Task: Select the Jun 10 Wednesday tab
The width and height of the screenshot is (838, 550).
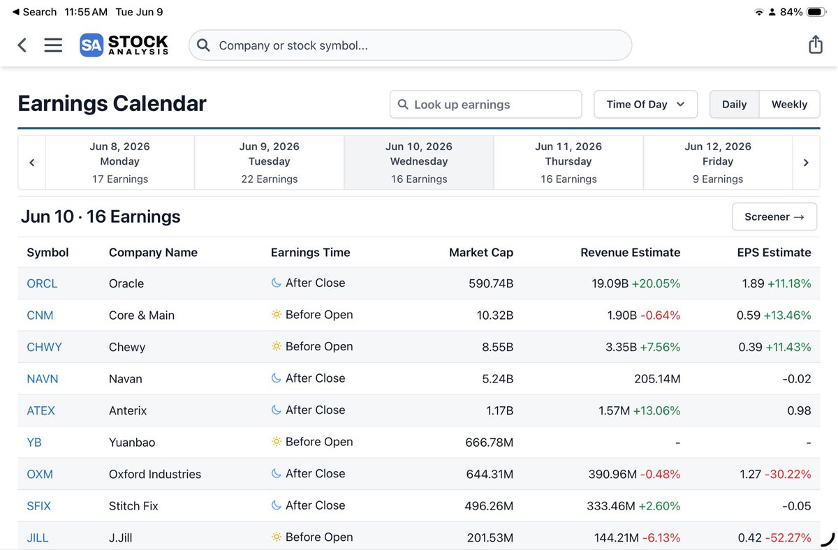Action: (419, 163)
